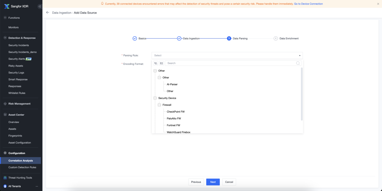
Task: Click the Previous button
Action: [196, 182]
